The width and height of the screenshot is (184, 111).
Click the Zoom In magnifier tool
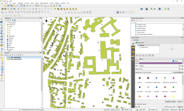(27, 6)
